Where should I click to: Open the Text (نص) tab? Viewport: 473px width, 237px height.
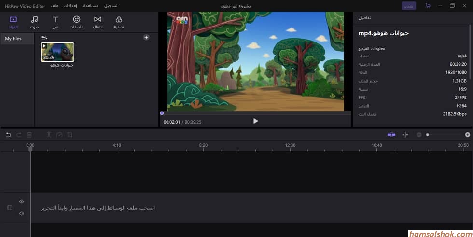tap(56, 22)
